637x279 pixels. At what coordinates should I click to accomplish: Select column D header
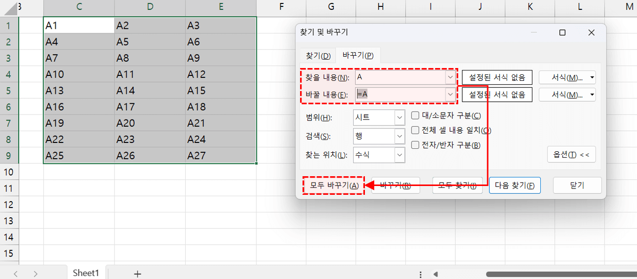[150, 6]
